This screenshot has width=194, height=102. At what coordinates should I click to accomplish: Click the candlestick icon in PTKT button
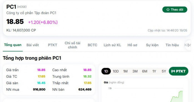173,71
